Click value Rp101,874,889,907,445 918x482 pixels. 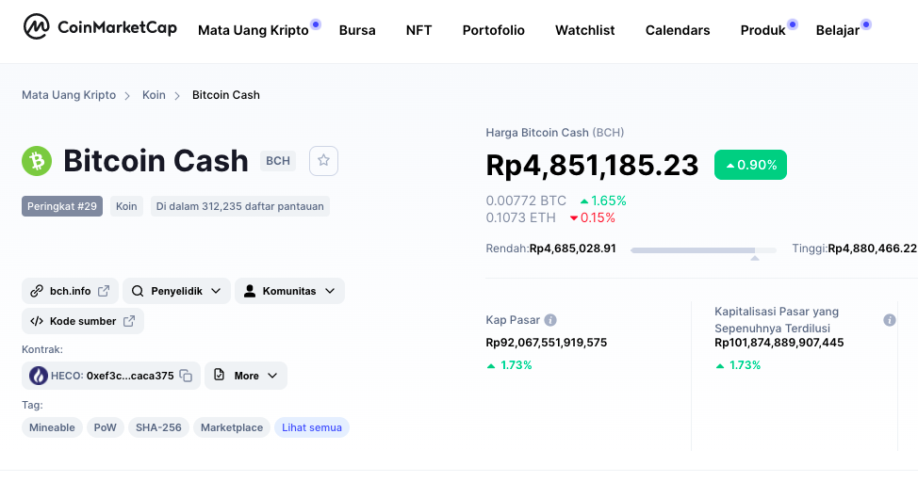pyautogui.click(x=779, y=343)
